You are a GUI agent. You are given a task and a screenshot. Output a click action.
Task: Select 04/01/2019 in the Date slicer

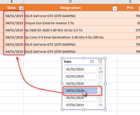click(81, 91)
